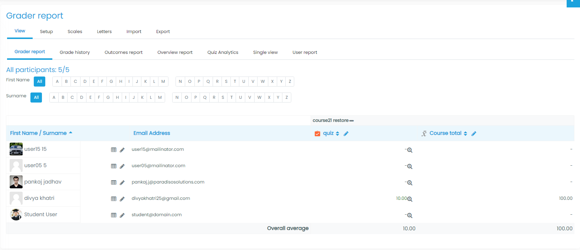This screenshot has width=580, height=250.
Task: Click the Email Address column header
Action: click(x=152, y=133)
